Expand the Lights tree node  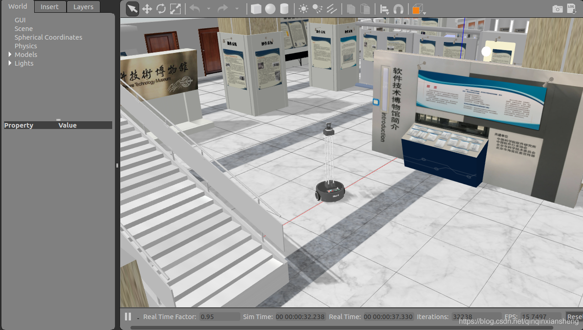[x=10, y=63]
